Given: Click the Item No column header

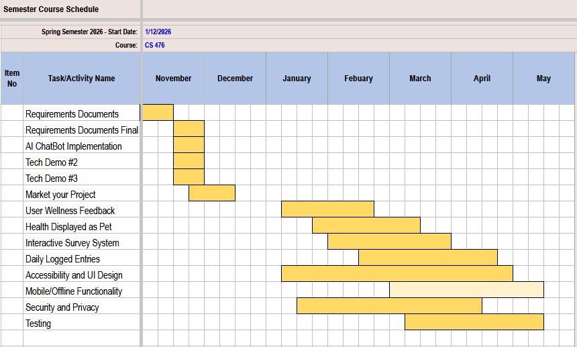Looking at the screenshot, I should [x=12, y=79].
